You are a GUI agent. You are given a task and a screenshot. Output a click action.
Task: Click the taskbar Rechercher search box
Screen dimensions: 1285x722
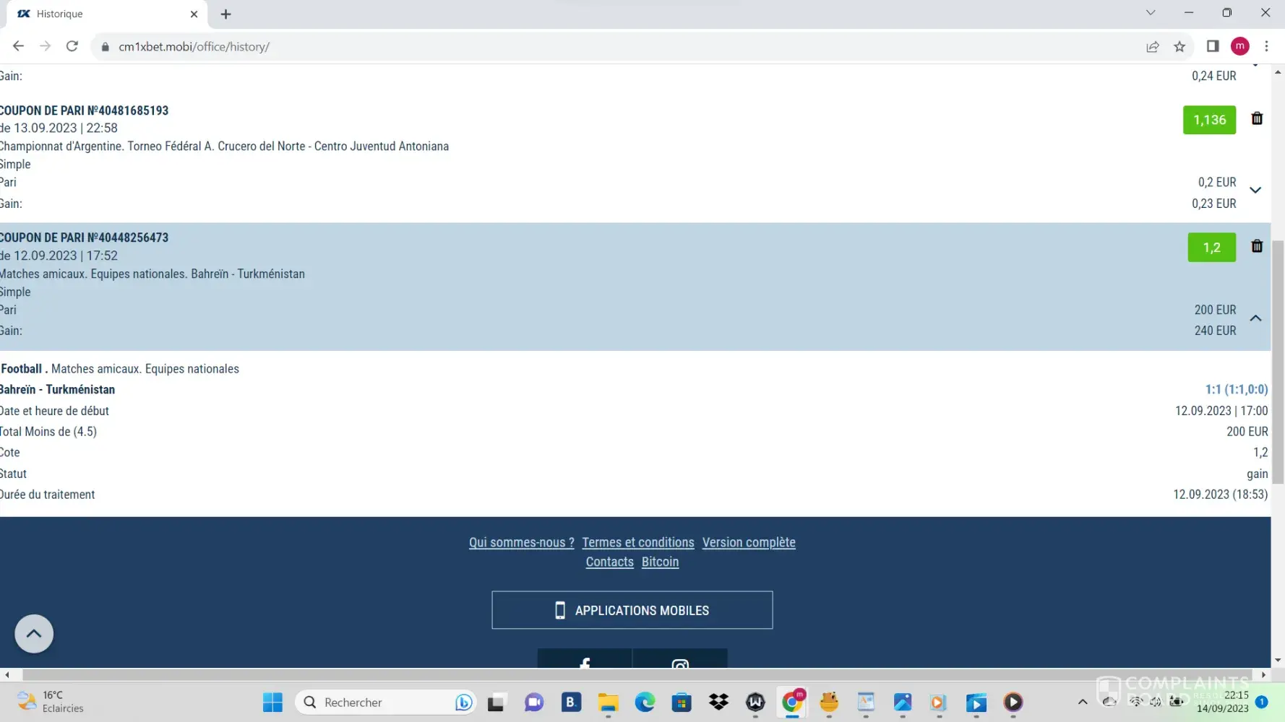[x=386, y=702]
